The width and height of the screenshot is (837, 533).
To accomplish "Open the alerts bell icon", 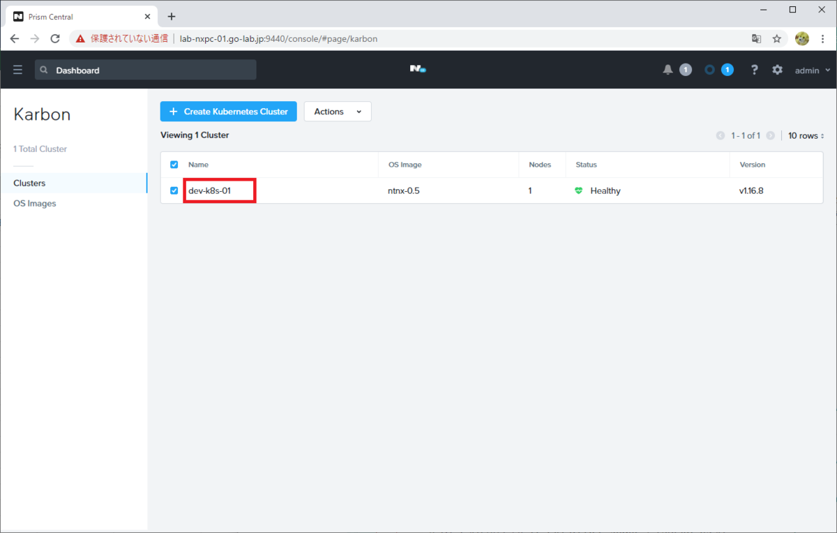I will [x=668, y=70].
